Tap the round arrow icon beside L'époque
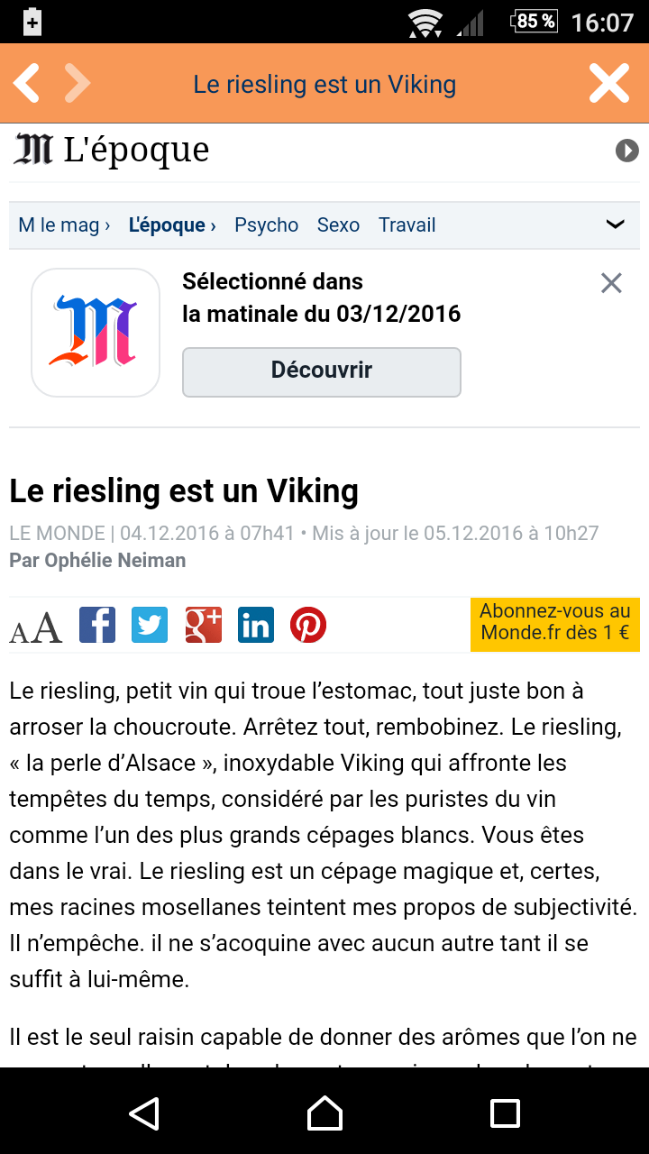 click(626, 151)
